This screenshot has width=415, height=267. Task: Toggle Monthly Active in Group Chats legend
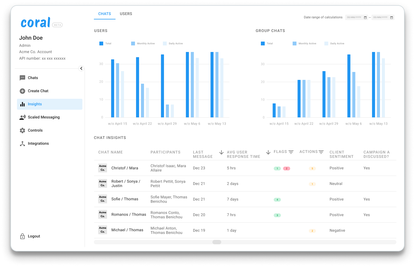(304, 43)
